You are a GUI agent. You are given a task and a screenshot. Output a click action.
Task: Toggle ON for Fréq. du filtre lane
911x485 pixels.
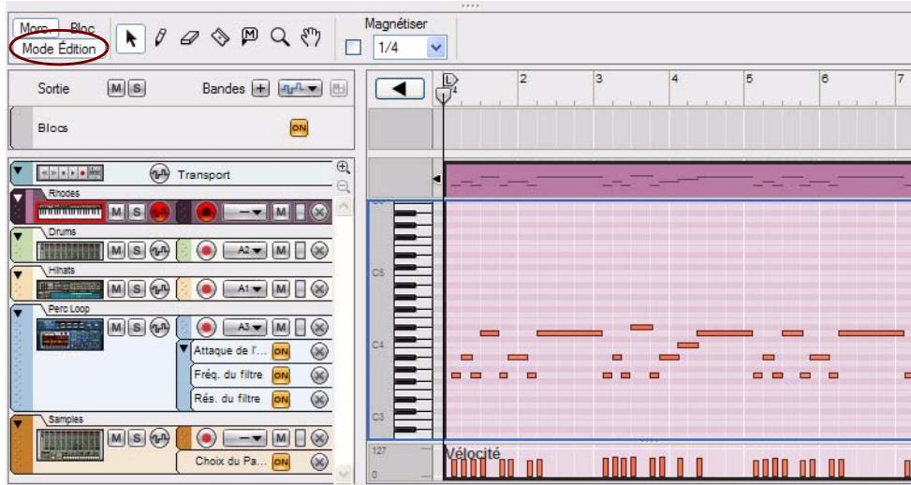click(281, 375)
